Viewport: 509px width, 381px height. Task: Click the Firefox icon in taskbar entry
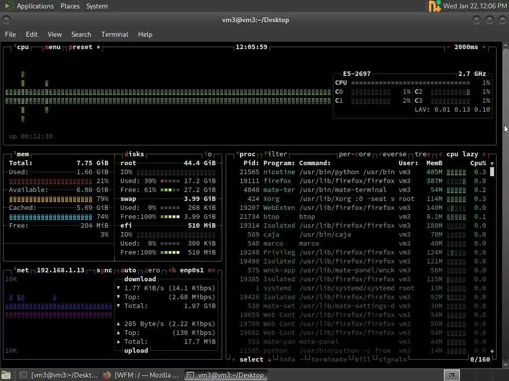[x=107, y=375]
